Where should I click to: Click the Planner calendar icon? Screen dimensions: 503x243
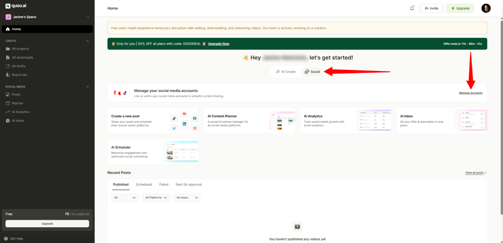(x=8, y=103)
